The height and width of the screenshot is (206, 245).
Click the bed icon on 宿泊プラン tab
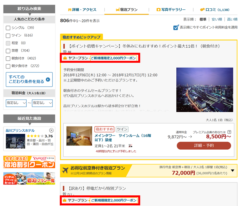coord(118,10)
